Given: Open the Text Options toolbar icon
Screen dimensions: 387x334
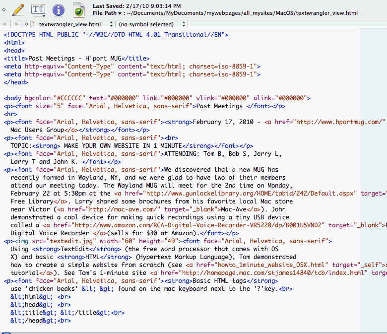Looking at the screenshot, I should pyautogui.click(x=38, y=9).
